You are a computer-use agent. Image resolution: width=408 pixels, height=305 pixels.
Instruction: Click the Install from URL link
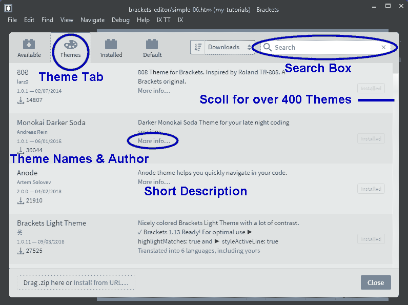coord(101,282)
